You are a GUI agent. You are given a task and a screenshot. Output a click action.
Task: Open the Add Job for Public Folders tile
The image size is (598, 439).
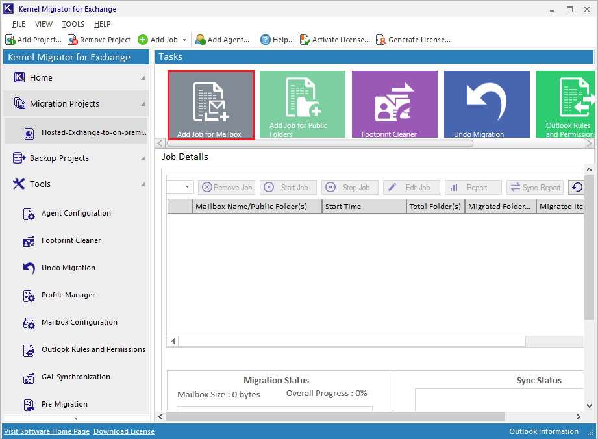[303, 105]
